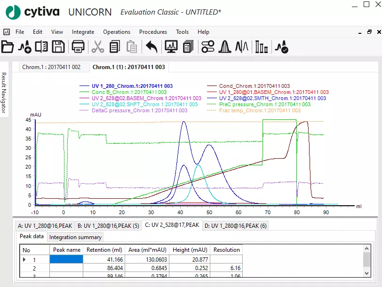Switch to Chrom.1 : 20170411 002 tab
The image size is (382, 287).
(51, 67)
